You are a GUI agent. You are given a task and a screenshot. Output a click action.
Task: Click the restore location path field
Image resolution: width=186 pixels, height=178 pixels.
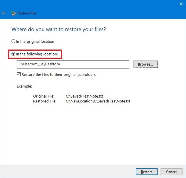pyautogui.click(x=73, y=64)
